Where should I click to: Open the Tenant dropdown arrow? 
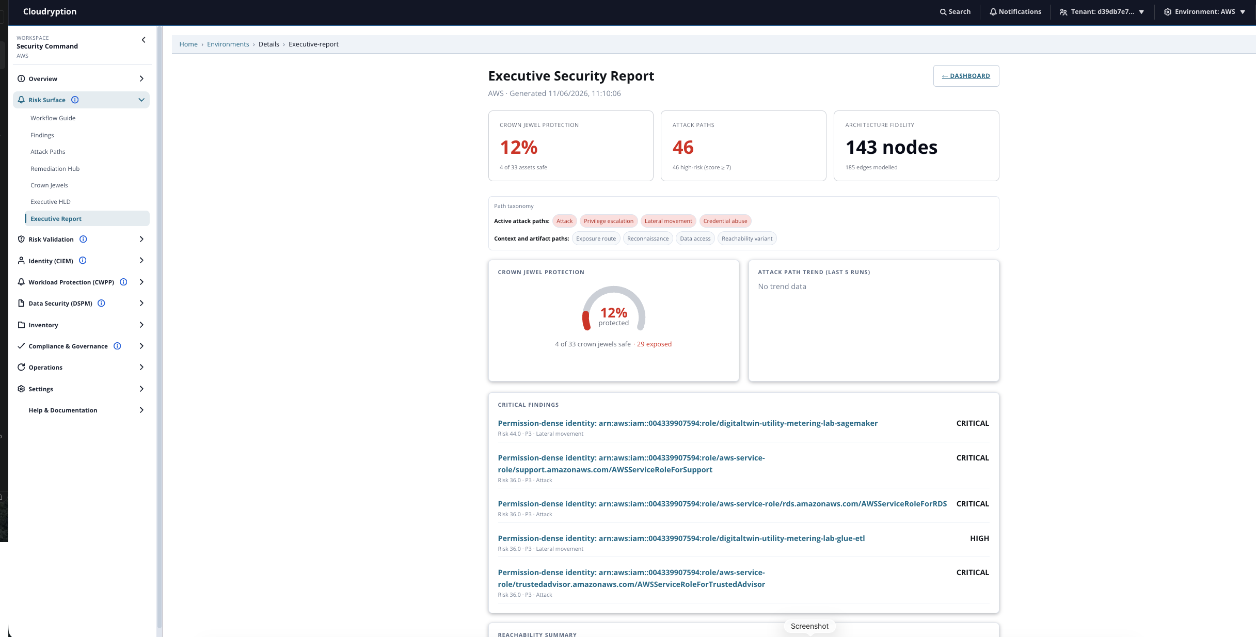point(1141,12)
